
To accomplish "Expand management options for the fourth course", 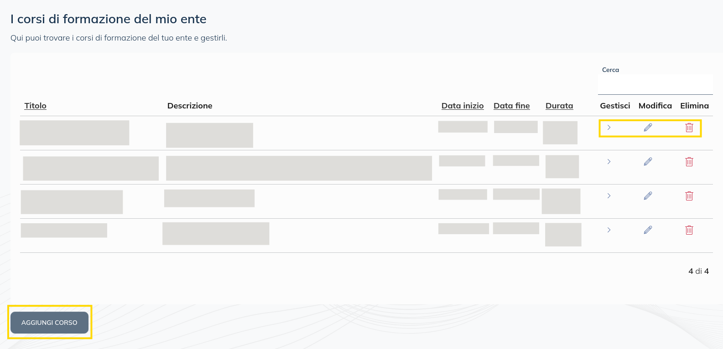I will (609, 230).
